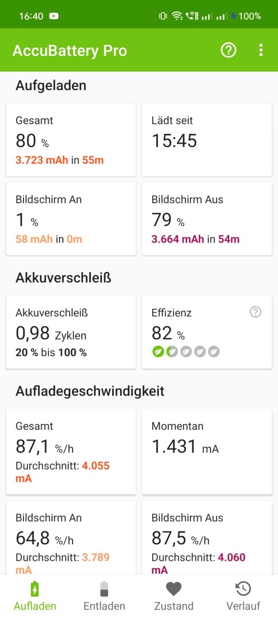Tap the AccuBattery Pro title

70,51
